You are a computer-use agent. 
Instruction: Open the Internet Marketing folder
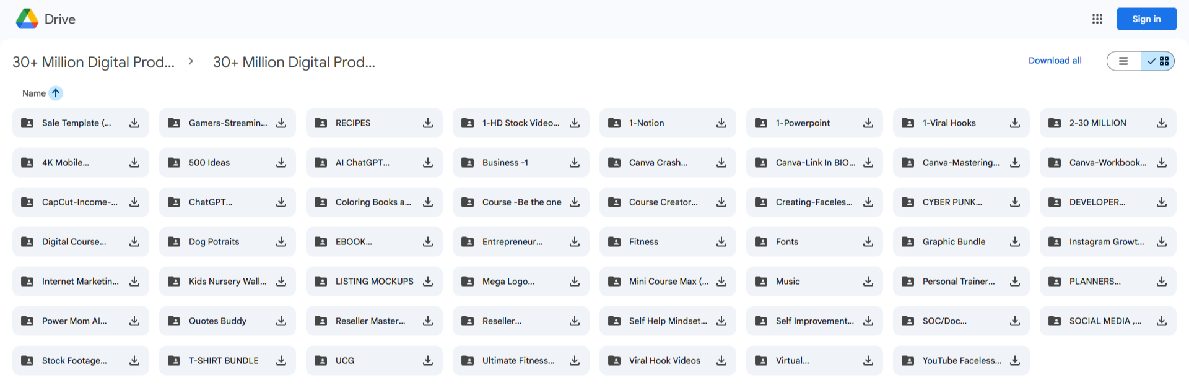(81, 282)
